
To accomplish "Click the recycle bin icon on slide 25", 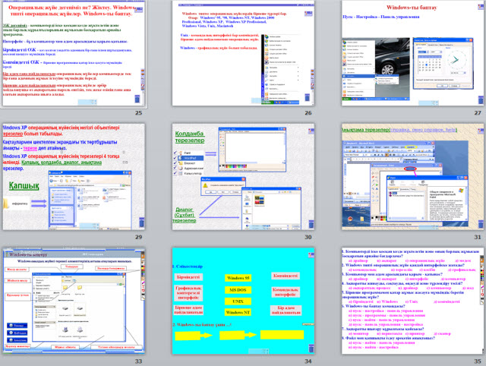I will 137,99.
